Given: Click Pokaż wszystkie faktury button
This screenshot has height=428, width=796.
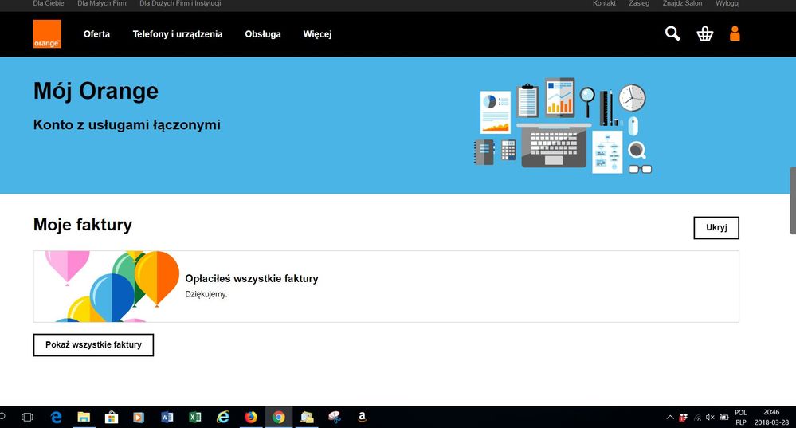Looking at the screenshot, I should (x=93, y=344).
